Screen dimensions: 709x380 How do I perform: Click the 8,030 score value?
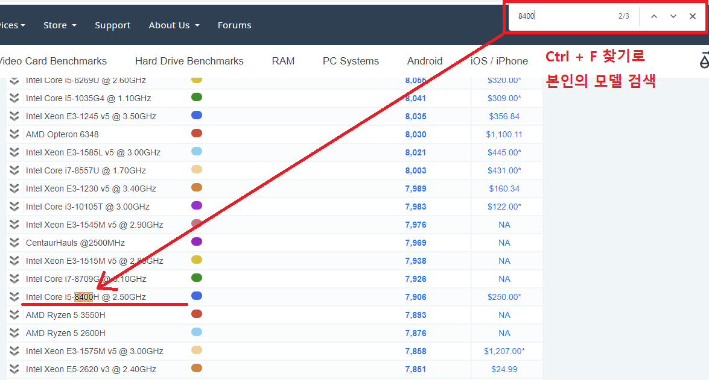coord(416,134)
